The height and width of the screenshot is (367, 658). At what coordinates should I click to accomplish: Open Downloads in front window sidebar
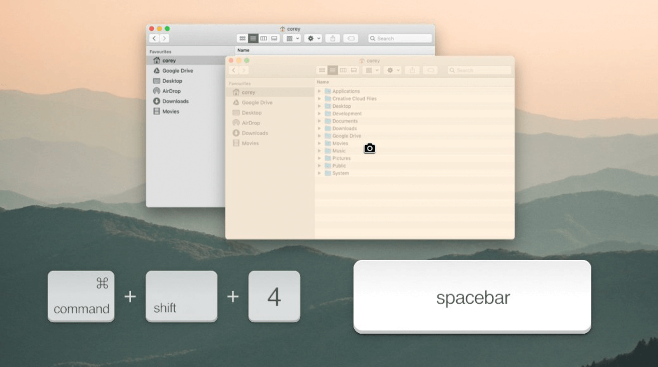point(270,133)
